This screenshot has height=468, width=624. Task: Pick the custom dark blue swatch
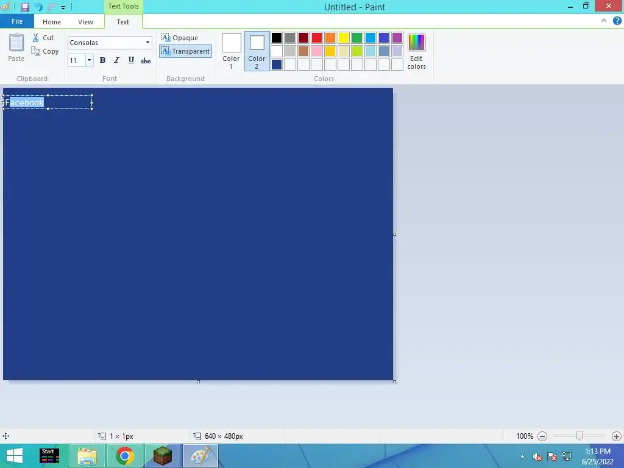(x=277, y=65)
